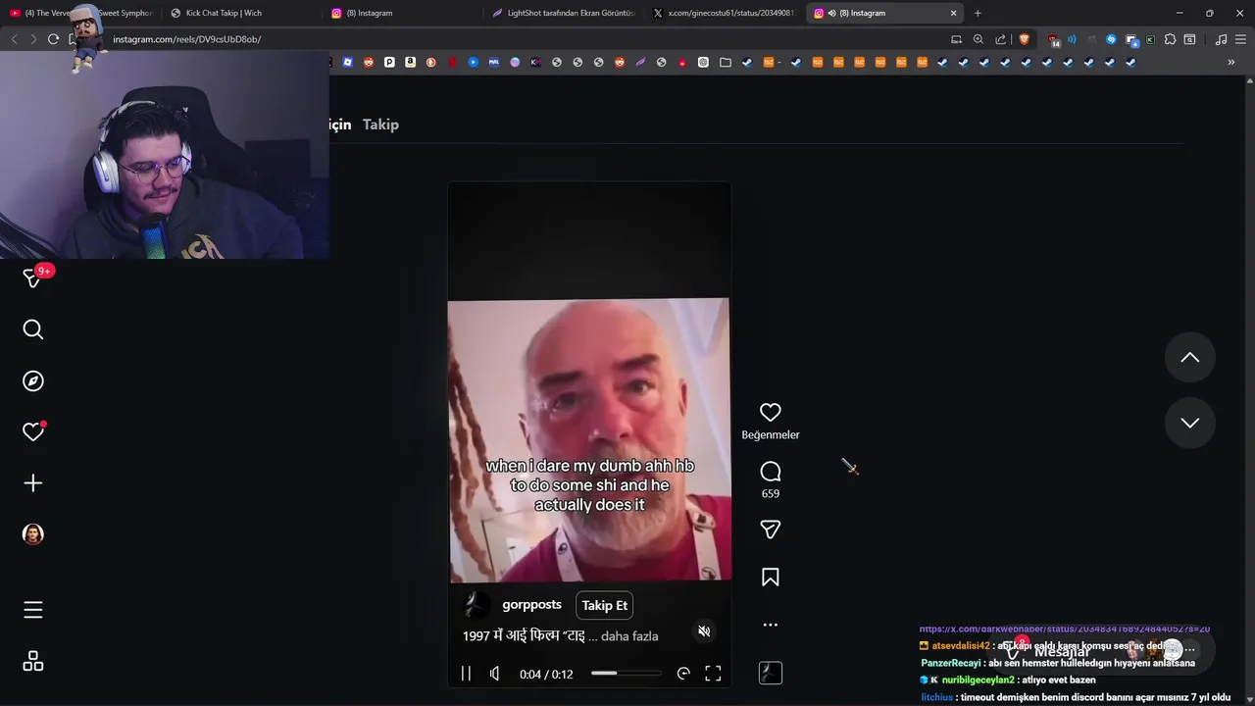Open the hamburger More menu in sidebar

(33, 610)
